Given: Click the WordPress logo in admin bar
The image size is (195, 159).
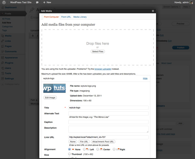Looking at the screenshot, I should coord(4,2).
